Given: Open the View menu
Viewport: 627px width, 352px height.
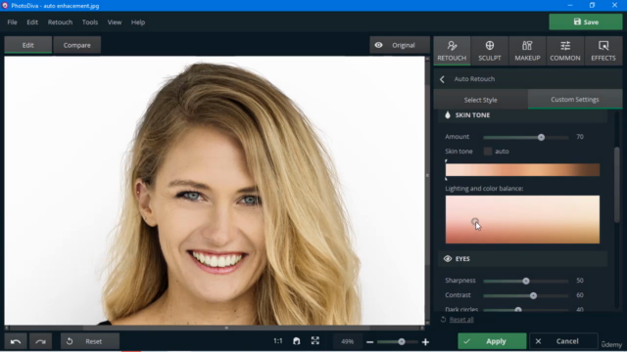Looking at the screenshot, I should coord(115,22).
